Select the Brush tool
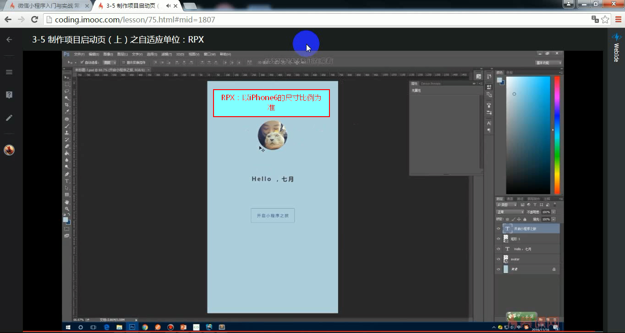The width and height of the screenshot is (625, 333). (67, 126)
